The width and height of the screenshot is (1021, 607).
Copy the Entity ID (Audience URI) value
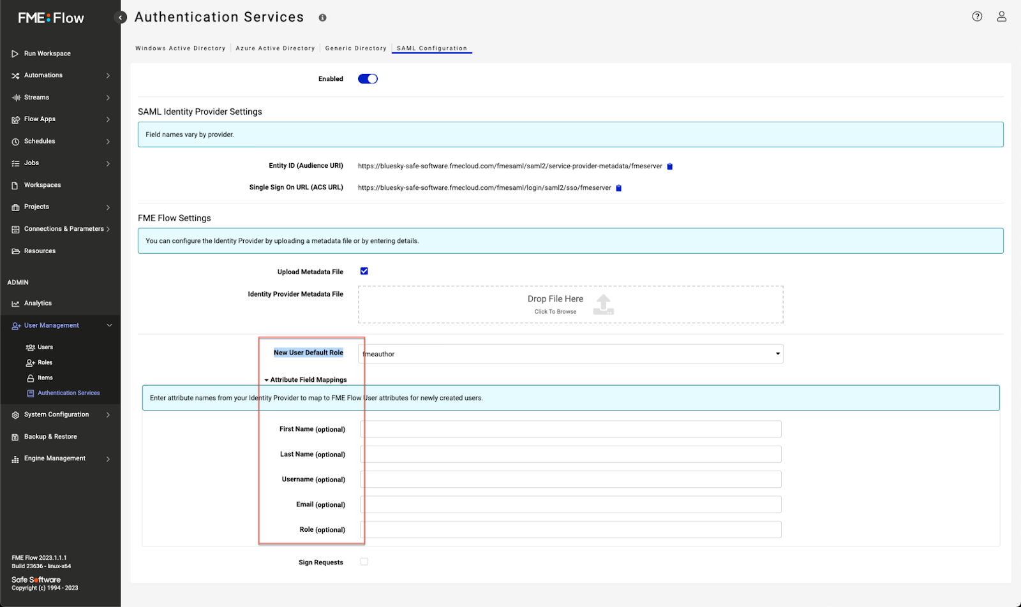tap(669, 166)
